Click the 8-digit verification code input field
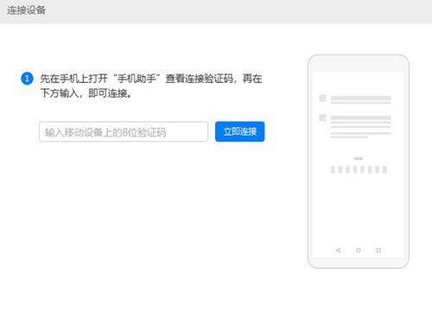 (124, 131)
